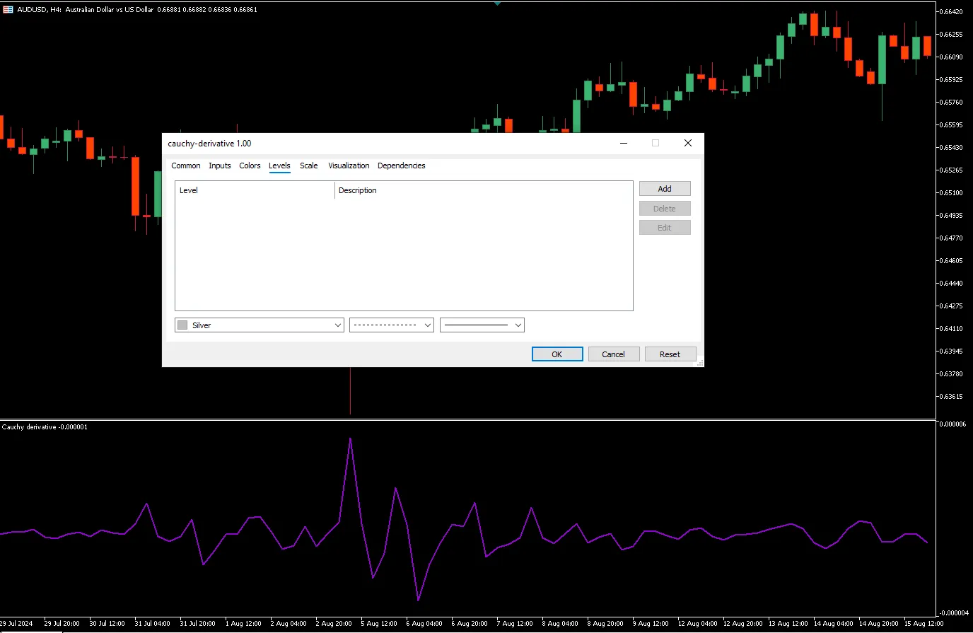Open the line width dropdown
This screenshot has height=633, width=973.
pos(482,325)
